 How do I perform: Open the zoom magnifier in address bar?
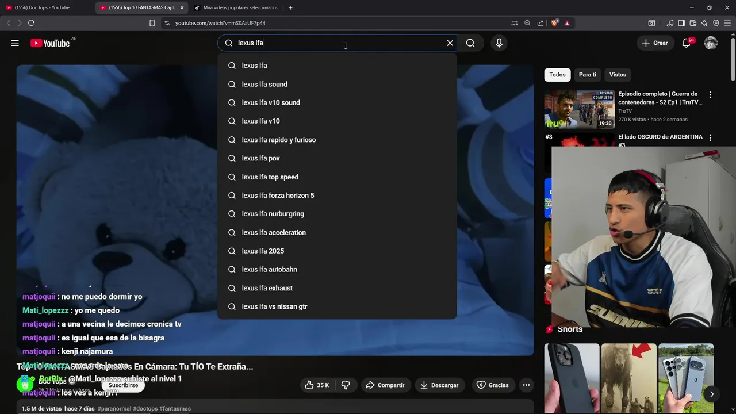coord(527,23)
